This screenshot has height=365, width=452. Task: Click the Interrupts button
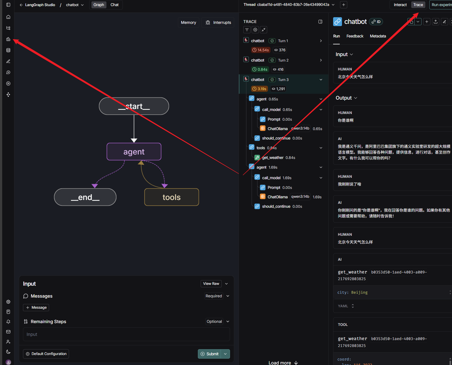(218, 22)
